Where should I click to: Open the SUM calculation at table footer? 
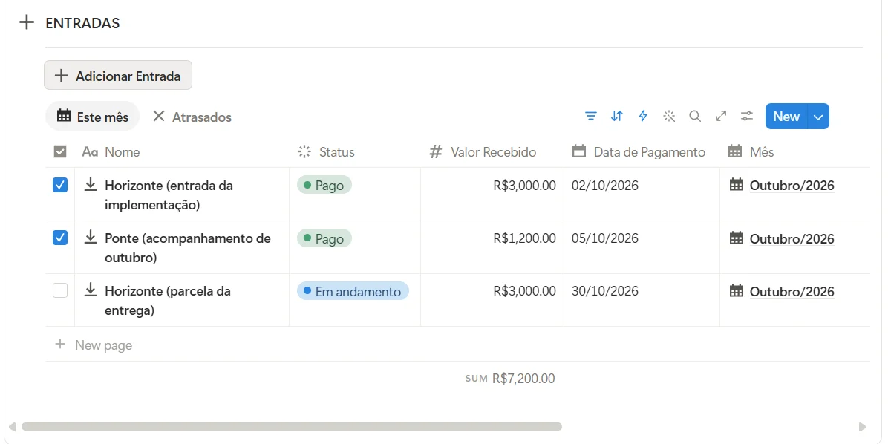(510, 379)
